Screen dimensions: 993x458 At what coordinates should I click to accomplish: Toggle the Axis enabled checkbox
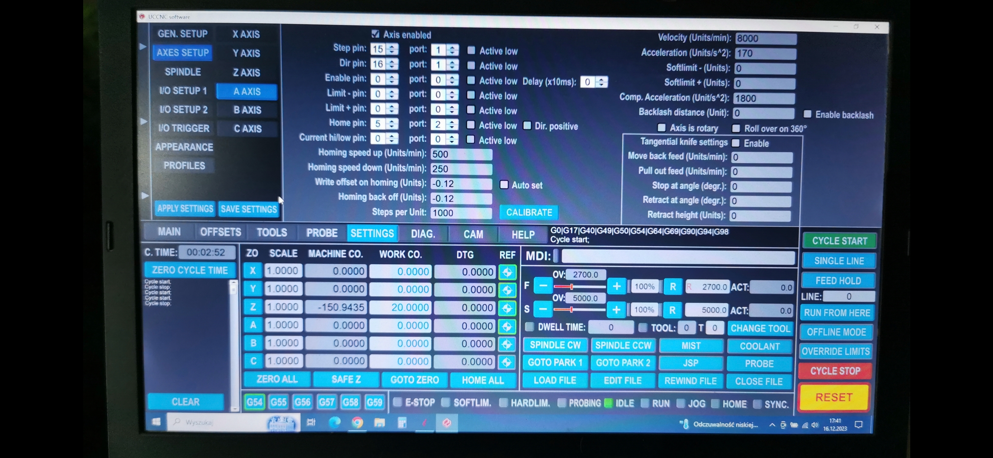click(x=375, y=34)
